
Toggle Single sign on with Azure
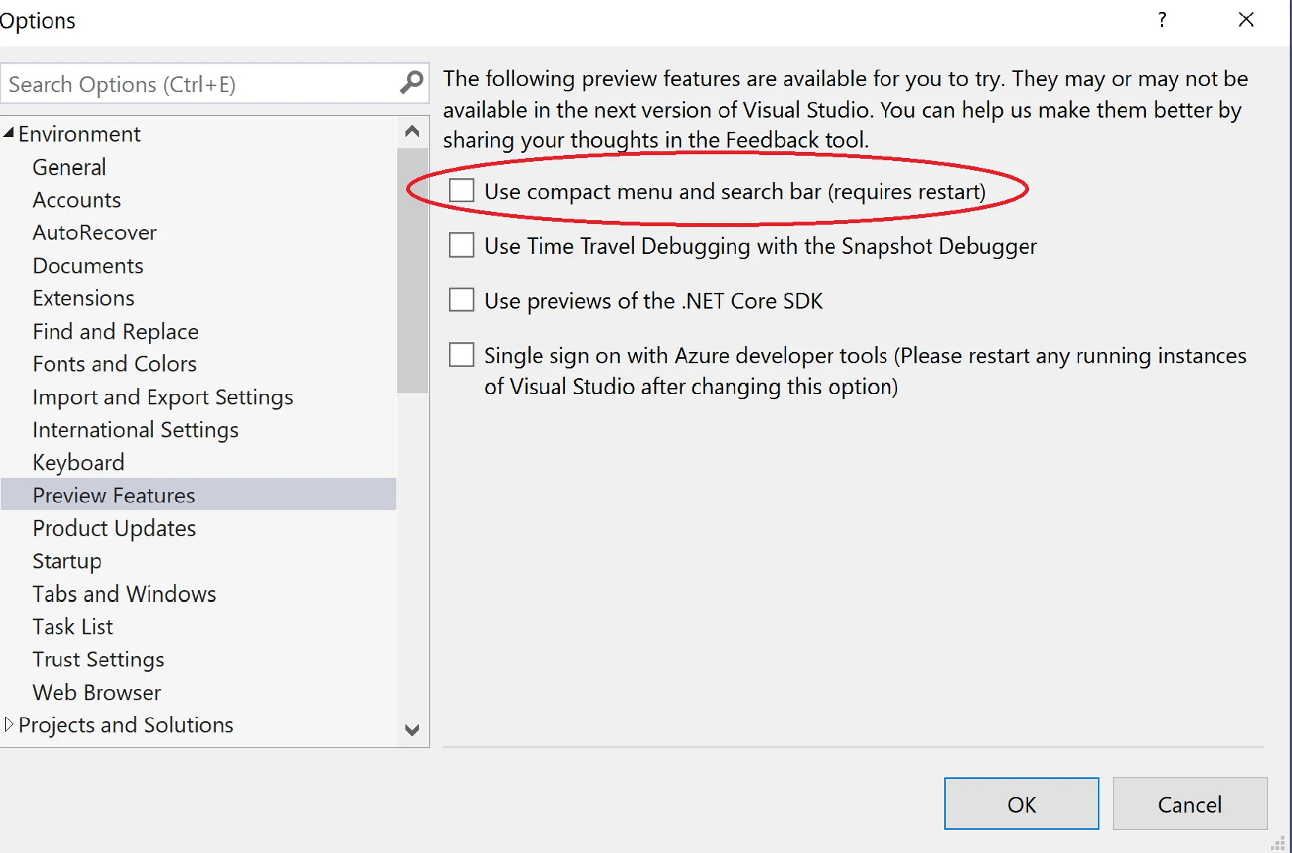click(x=462, y=355)
